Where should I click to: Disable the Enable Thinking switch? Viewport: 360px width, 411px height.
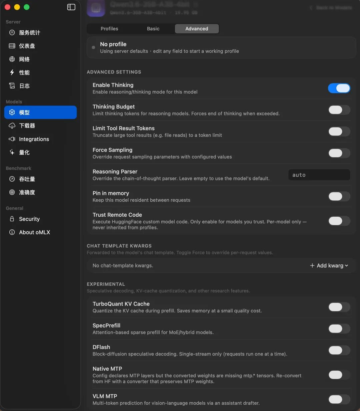pyautogui.click(x=339, y=88)
